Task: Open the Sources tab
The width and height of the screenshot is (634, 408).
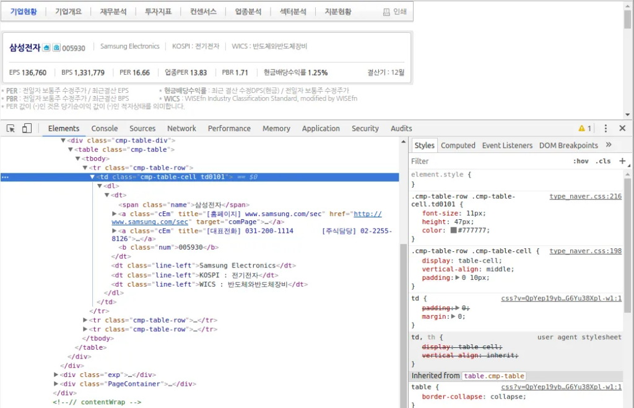Action: 142,129
